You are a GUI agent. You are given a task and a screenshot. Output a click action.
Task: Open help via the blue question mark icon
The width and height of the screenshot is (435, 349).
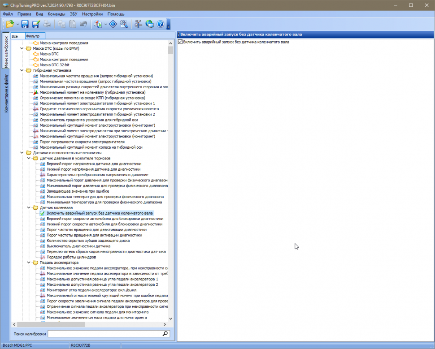pyautogui.click(x=160, y=24)
